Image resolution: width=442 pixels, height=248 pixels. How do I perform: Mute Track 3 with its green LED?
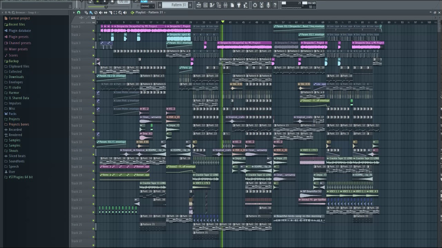[x=93, y=47]
